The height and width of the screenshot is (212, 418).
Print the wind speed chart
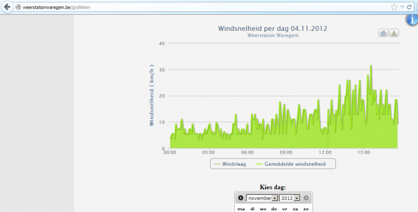383,33
